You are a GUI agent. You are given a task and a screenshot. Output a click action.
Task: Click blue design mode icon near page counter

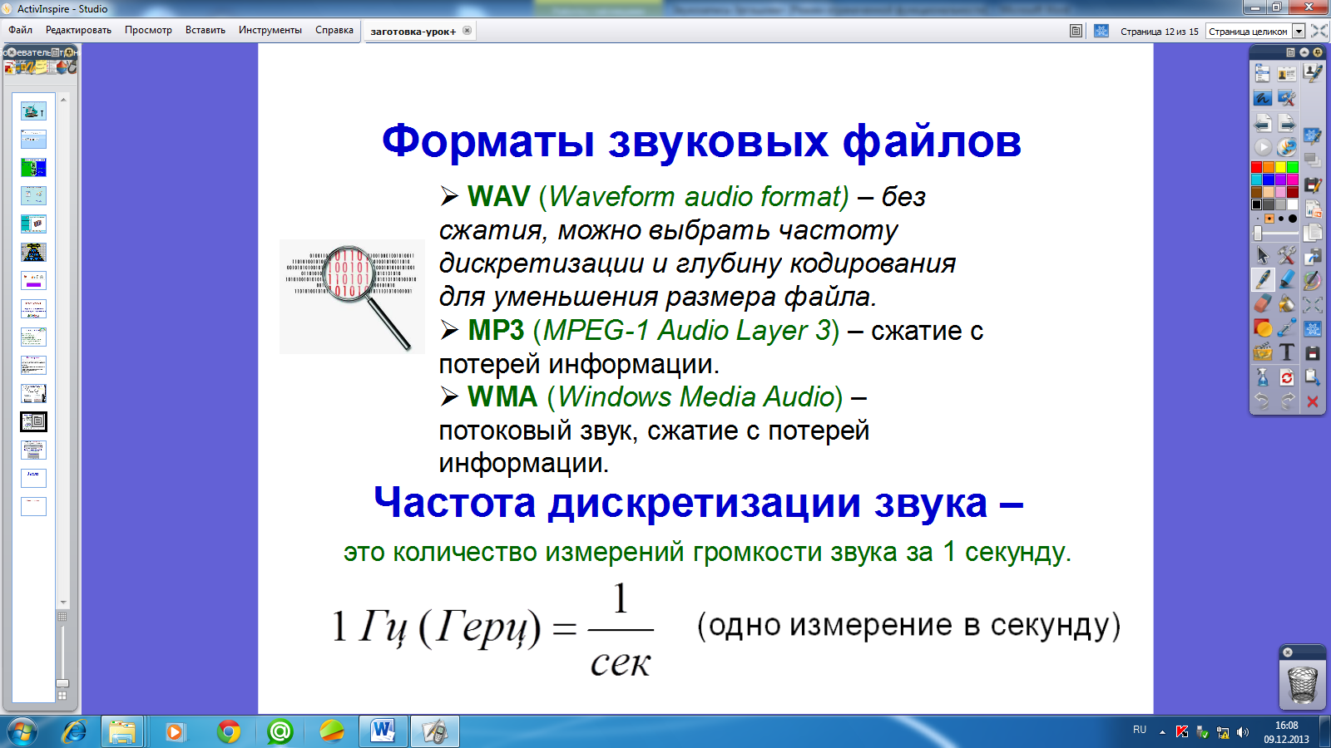point(1101,31)
